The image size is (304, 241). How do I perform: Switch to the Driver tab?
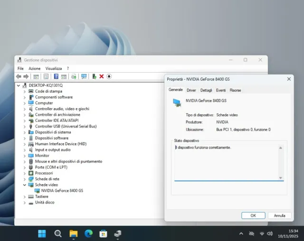(191, 91)
